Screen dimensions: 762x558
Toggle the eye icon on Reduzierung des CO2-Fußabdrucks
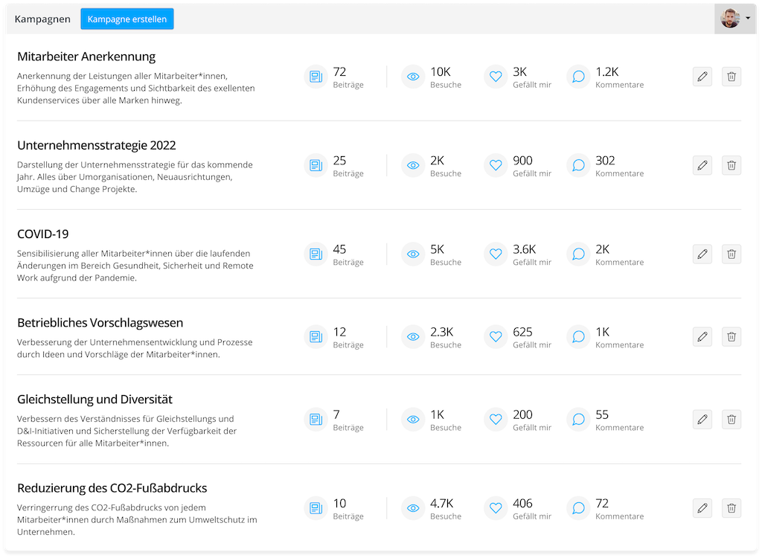(x=413, y=508)
